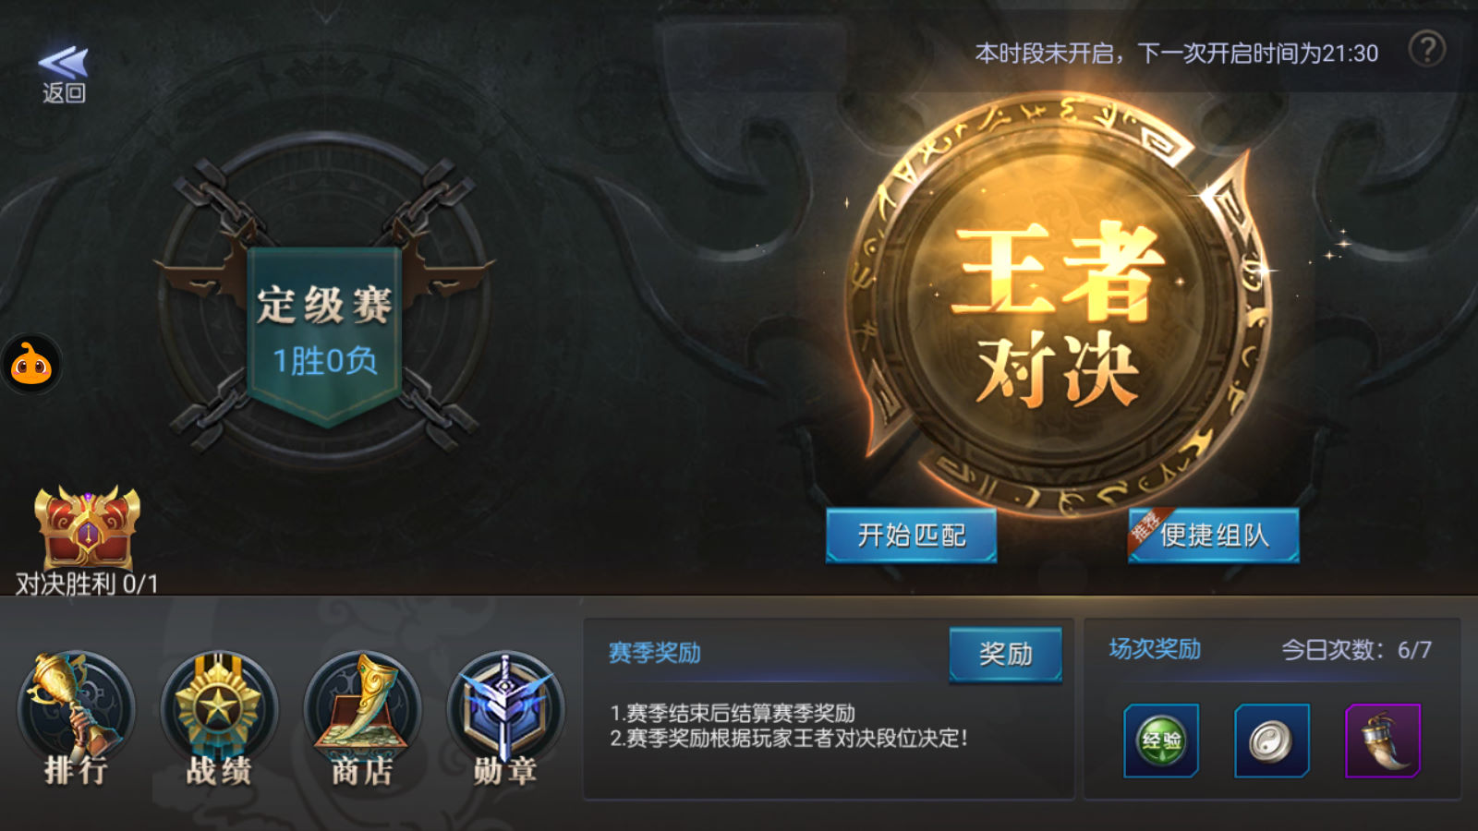
Task: Start matchmaking with 开始匹配 button
Action: coord(912,535)
